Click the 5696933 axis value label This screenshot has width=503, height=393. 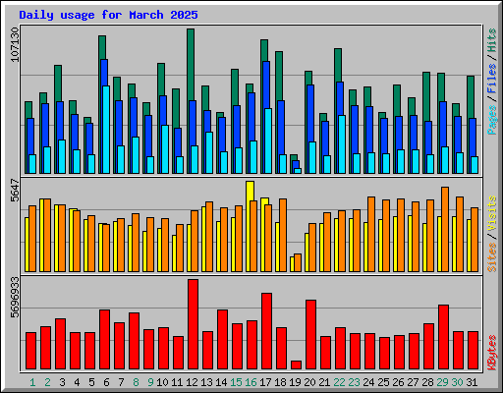15,298
